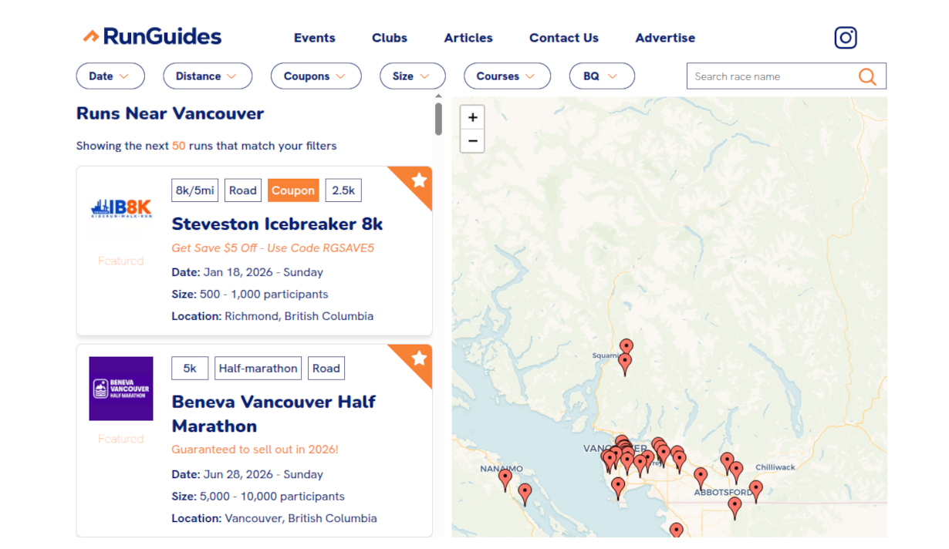Click the orange Coupon tag
Viewport: 949px width, 549px height.
293,190
